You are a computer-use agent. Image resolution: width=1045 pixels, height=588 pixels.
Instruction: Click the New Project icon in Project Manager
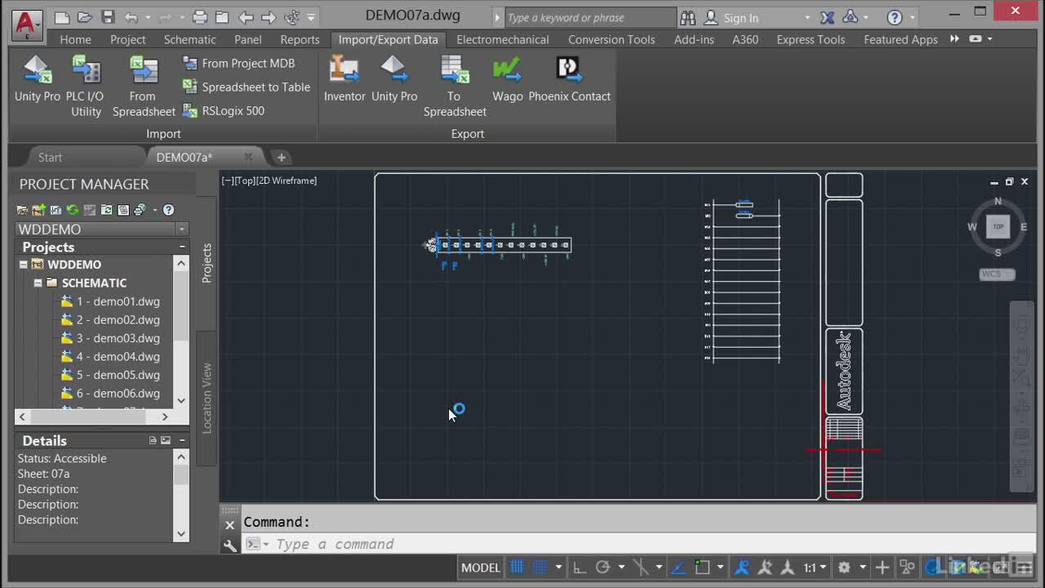click(38, 210)
